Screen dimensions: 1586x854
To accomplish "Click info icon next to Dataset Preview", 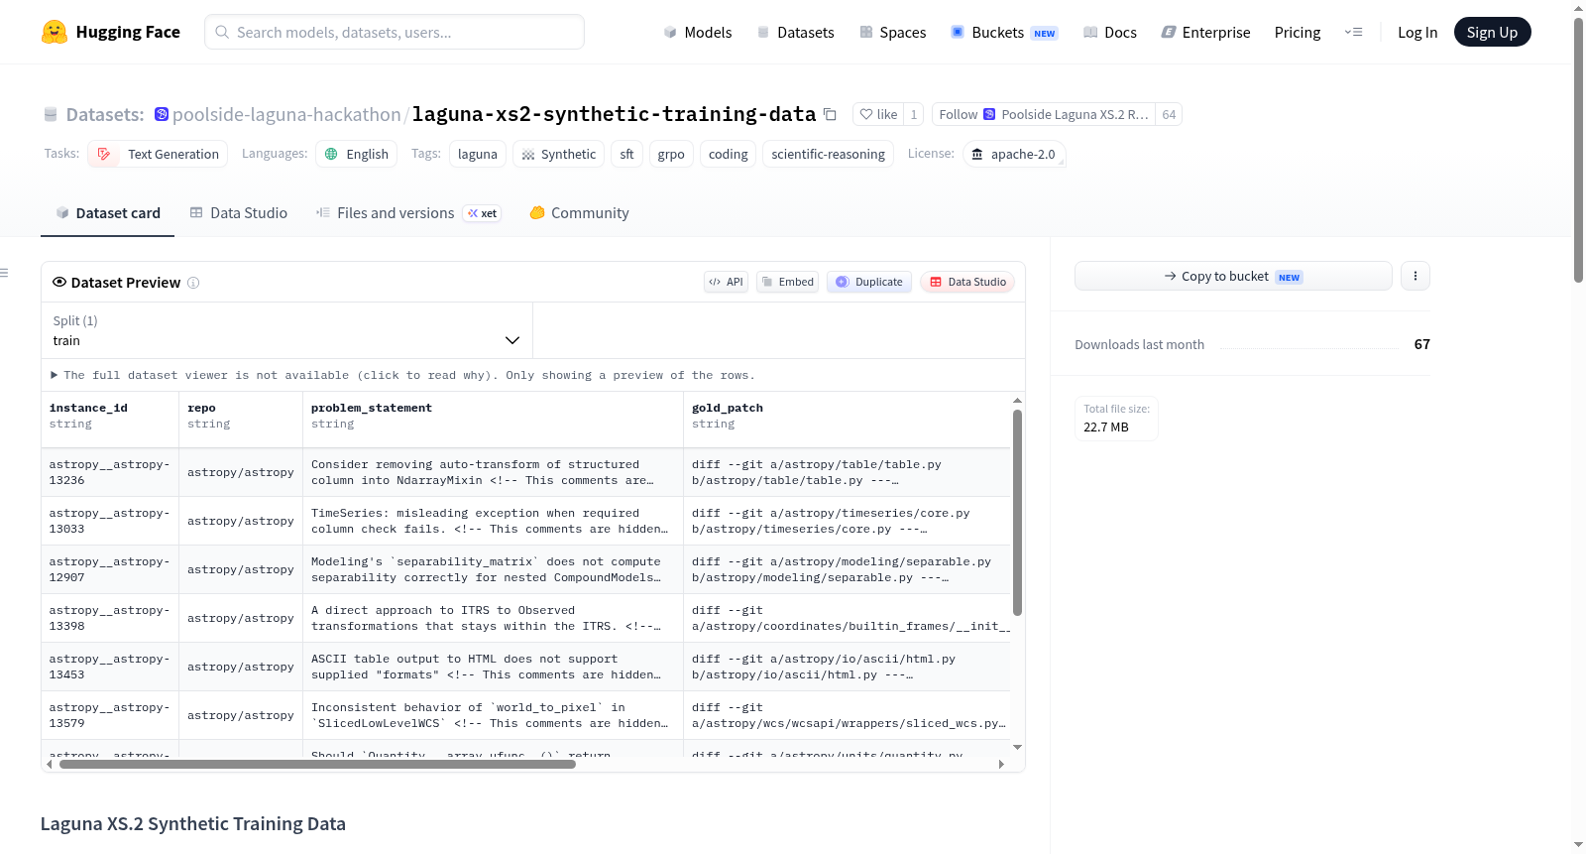I will click(x=193, y=283).
